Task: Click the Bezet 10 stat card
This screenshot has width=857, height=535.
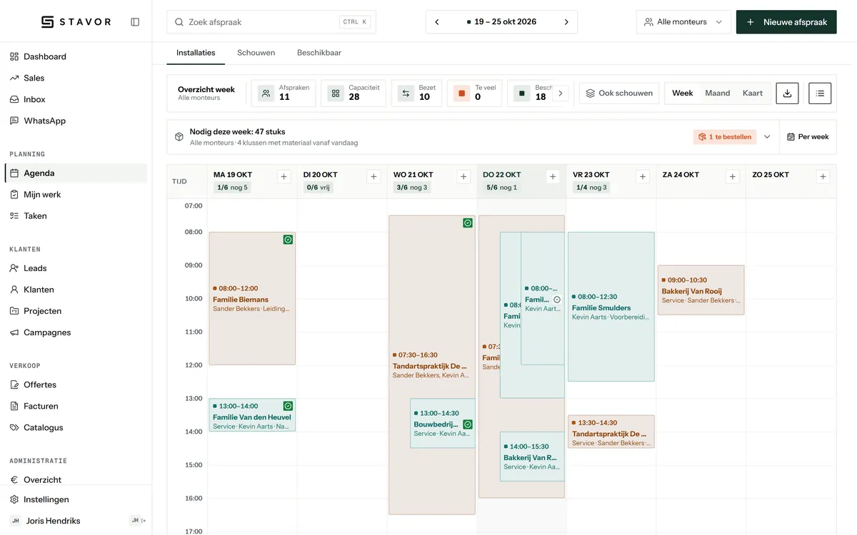Action: pyautogui.click(x=417, y=93)
